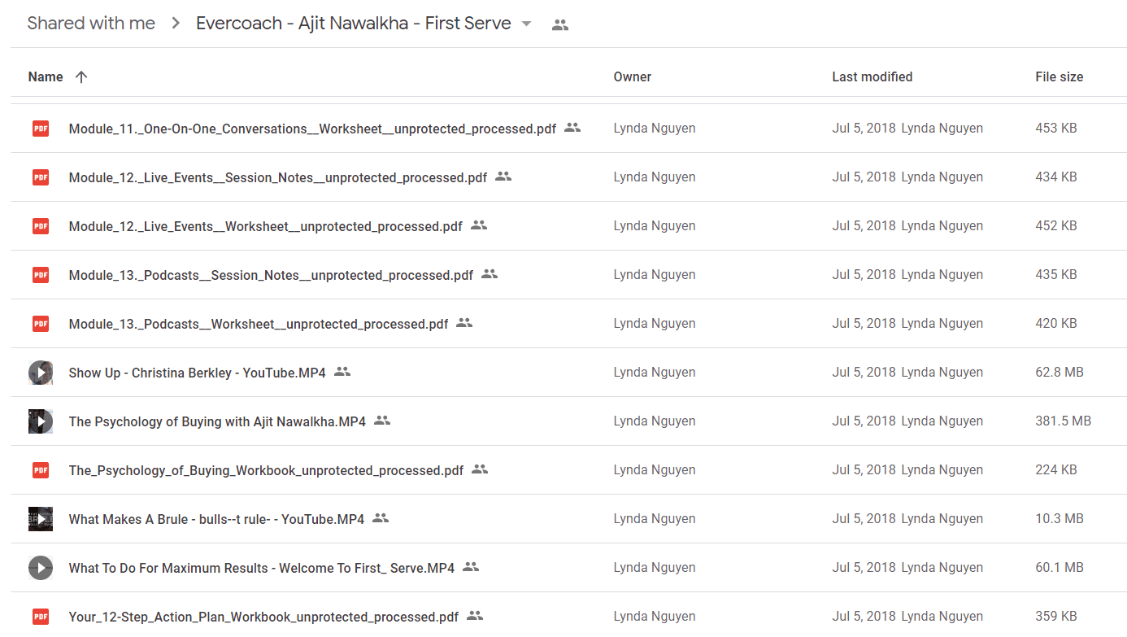1127x637 pixels.
Task: Click shared icon beside What Makes A Brule MP4
Action: [381, 518]
